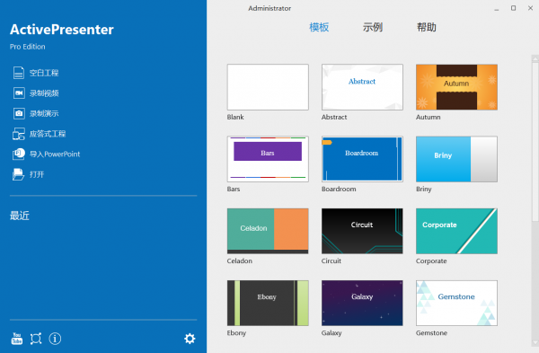Start a 空白工程 blank project
This screenshot has width=539, height=353.
pyautogui.click(x=44, y=73)
